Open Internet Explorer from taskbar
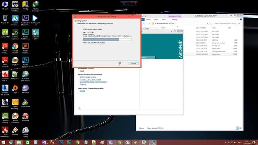 (x=11, y=142)
